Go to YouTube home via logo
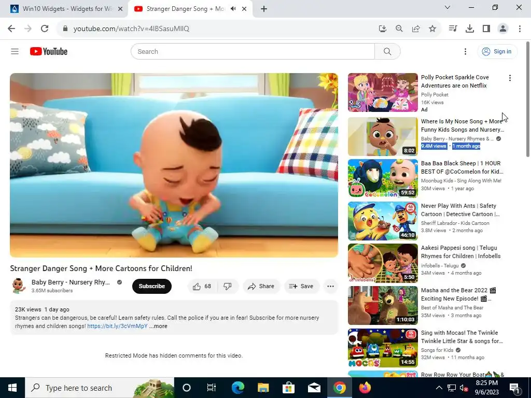 pyautogui.click(x=49, y=51)
